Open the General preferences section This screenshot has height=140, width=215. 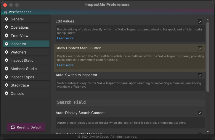26,19
